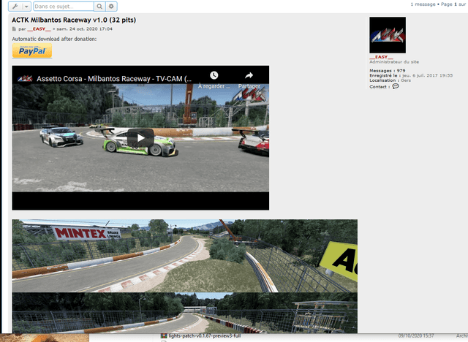Click the Contact speech bubble icon
The height and width of the screenshot is (342, 468).
tap(396, 86)
